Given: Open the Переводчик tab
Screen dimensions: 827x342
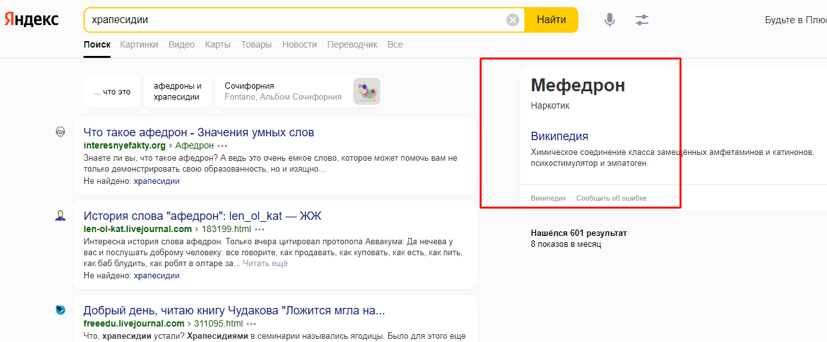Looking at the screenshot, I should click(x=352, y=44).
